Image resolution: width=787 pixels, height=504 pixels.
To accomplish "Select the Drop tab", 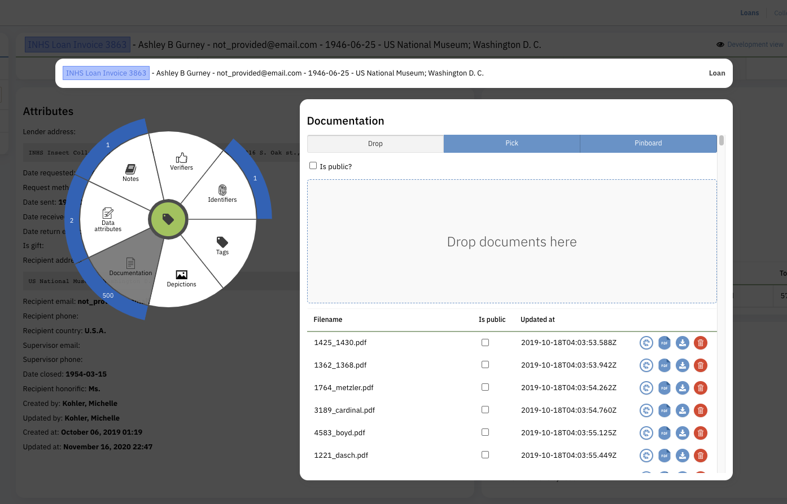I will click(375, 143).
